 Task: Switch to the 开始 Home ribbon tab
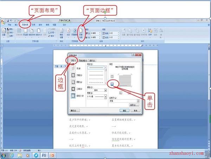(x=9, y=25)
